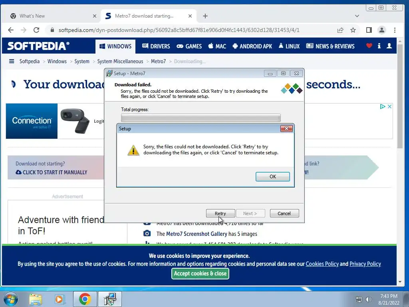Expand Chrome tab search chevron
The height and width of the screenshot is (307, 409).
[357, 16]
